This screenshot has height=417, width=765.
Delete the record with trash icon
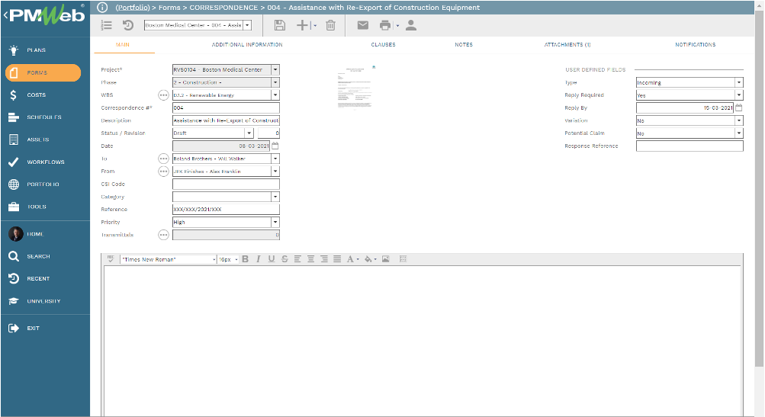pyautogui.click(x=331, y=25)
